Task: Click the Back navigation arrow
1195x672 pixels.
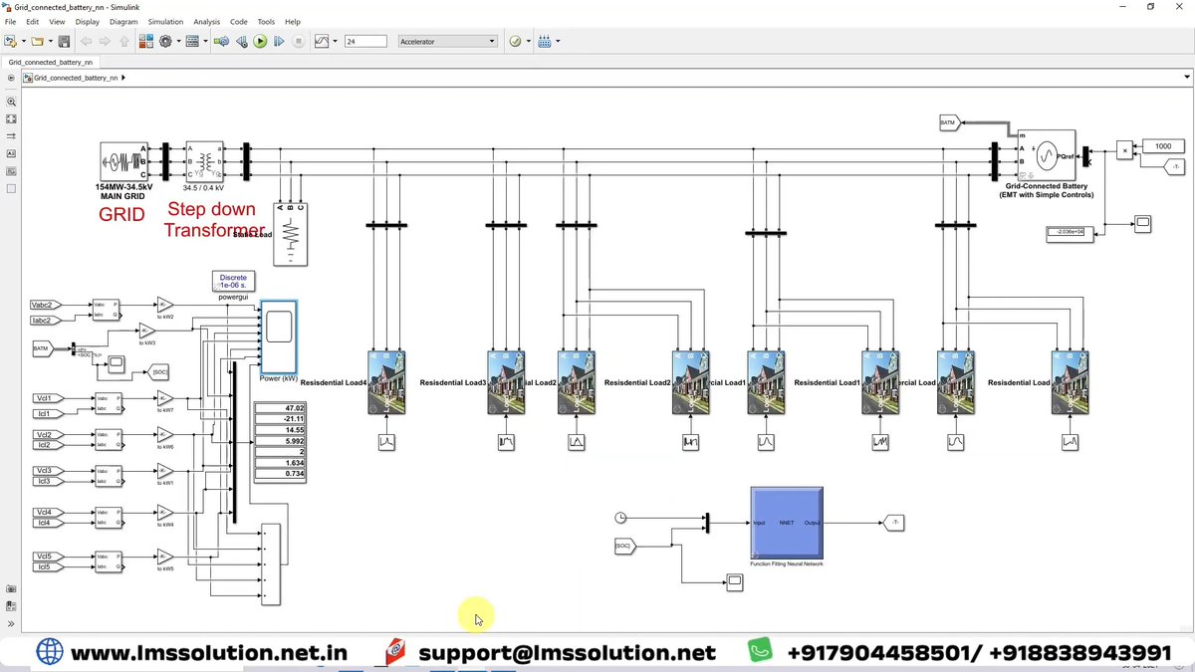Action: pyautogui.click(x=87, y=41)
